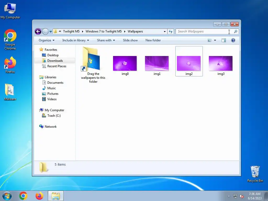268x201 pixels.
Task: Open Desktop under Favorites
Action: 53,55
